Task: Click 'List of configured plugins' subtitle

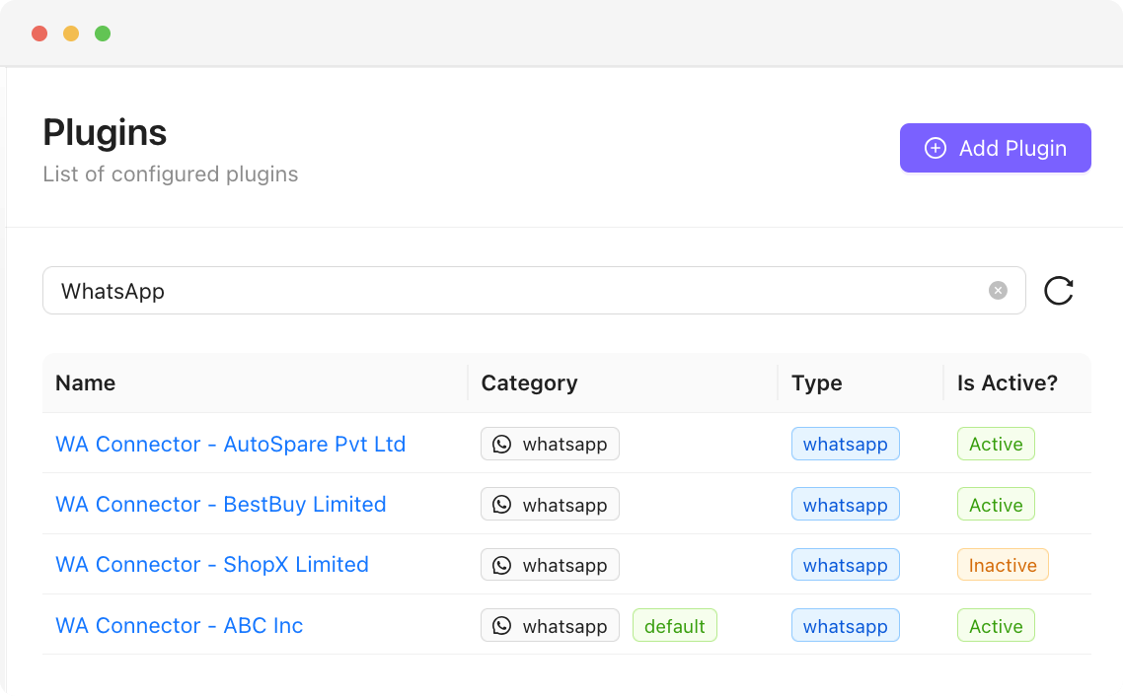Action: 171,174
